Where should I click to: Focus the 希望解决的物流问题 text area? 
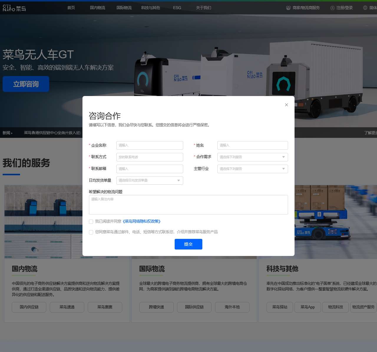[x=188, y=204]
